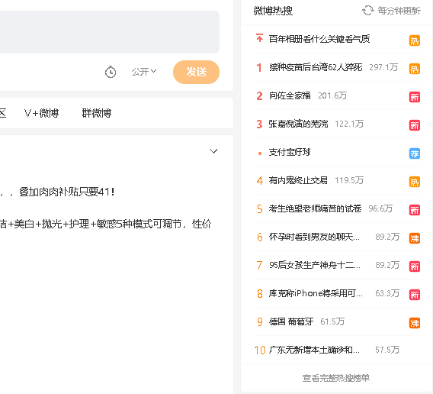The width and height of the screenshot is (433, 394).
Task: Click the 沸 badge beside 怀孕时看到男友的聊天
Action: coord(415,238)
